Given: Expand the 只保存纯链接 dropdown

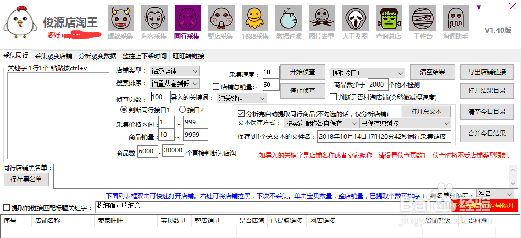Looking at the screenshot, I should tap(405, 124).
